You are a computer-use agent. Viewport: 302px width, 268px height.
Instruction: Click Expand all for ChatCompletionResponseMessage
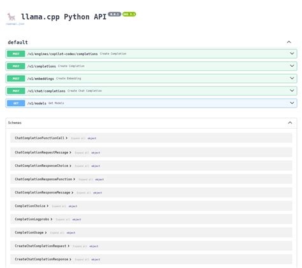83,193
